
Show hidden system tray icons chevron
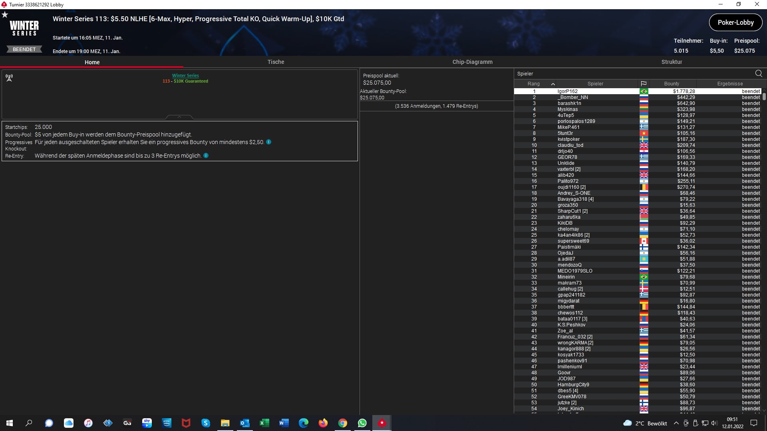(x=676, y=423)
